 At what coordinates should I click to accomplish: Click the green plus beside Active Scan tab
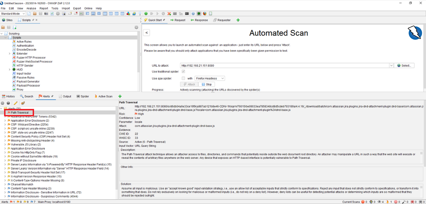click(120, 96)
